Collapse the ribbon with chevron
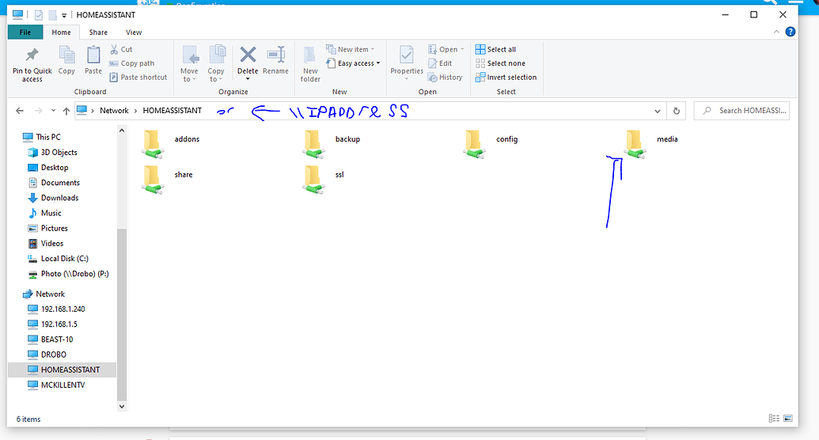 point(776,32)
